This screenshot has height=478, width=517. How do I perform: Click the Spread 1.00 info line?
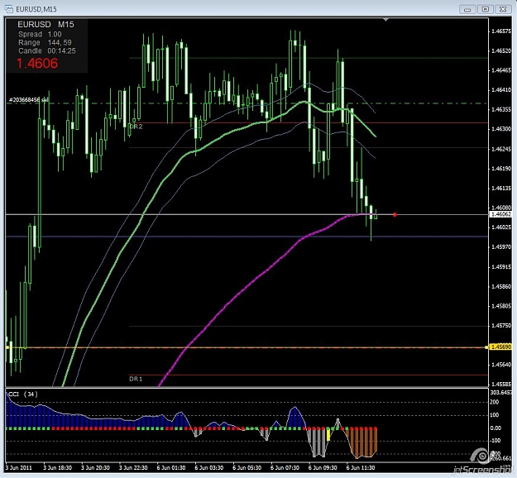[x=40, y=34]
